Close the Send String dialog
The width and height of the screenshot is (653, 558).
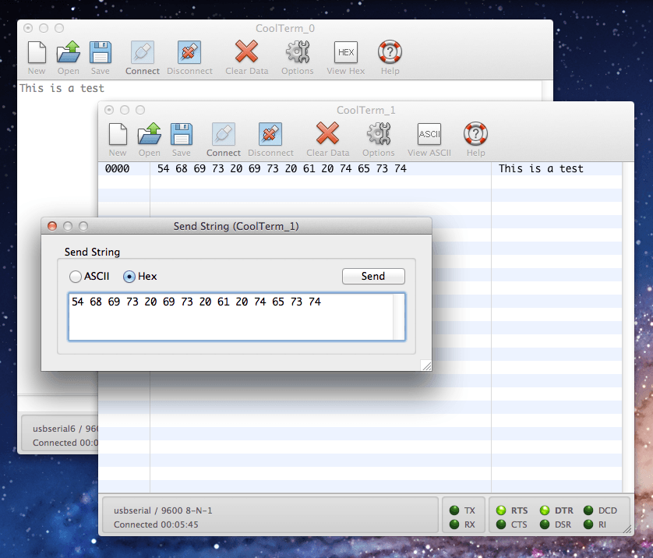(x=52, y=226)
